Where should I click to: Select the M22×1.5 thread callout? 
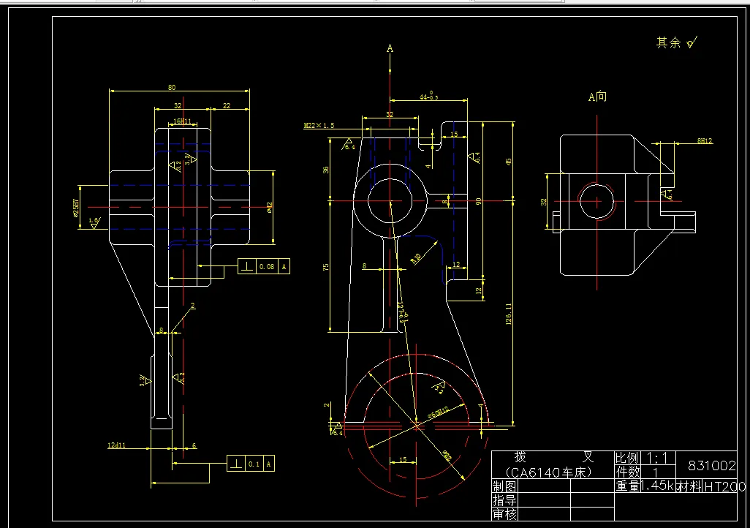pos(319,125)
